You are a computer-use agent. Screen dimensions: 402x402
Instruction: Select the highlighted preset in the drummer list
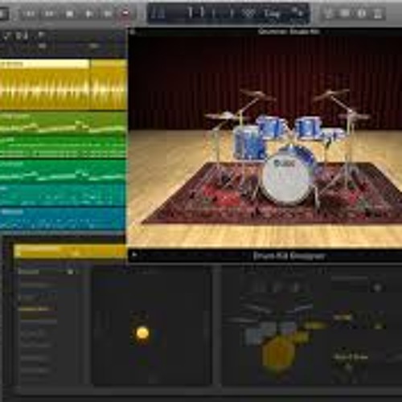(x=38, y=310)
